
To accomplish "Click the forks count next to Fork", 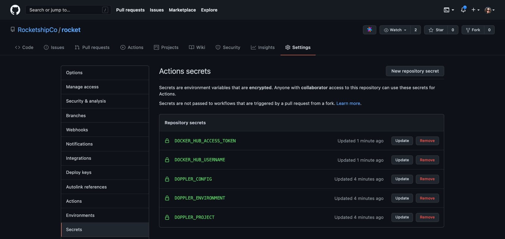I will 489,30.
